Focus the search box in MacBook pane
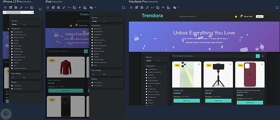Viewport: 280px width, 120px height. click(199, 17)
